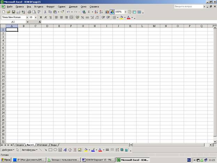Open Print Preview with the magnifier page icon
The width and height of the screenshot is (217, 163).
tap(34, 12)
